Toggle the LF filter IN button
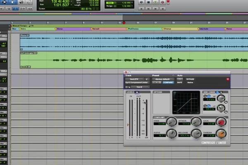The height and width of the screenshot is (165, 248). tap(226, 112)
